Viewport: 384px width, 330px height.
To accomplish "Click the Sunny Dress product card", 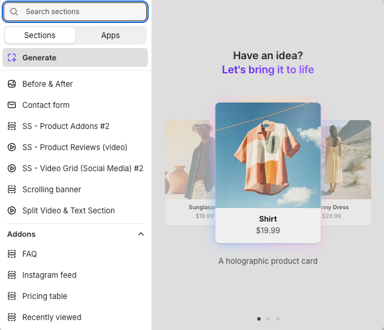I will [346, 173].
